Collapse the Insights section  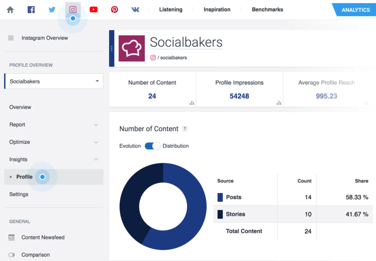point(96,160)
